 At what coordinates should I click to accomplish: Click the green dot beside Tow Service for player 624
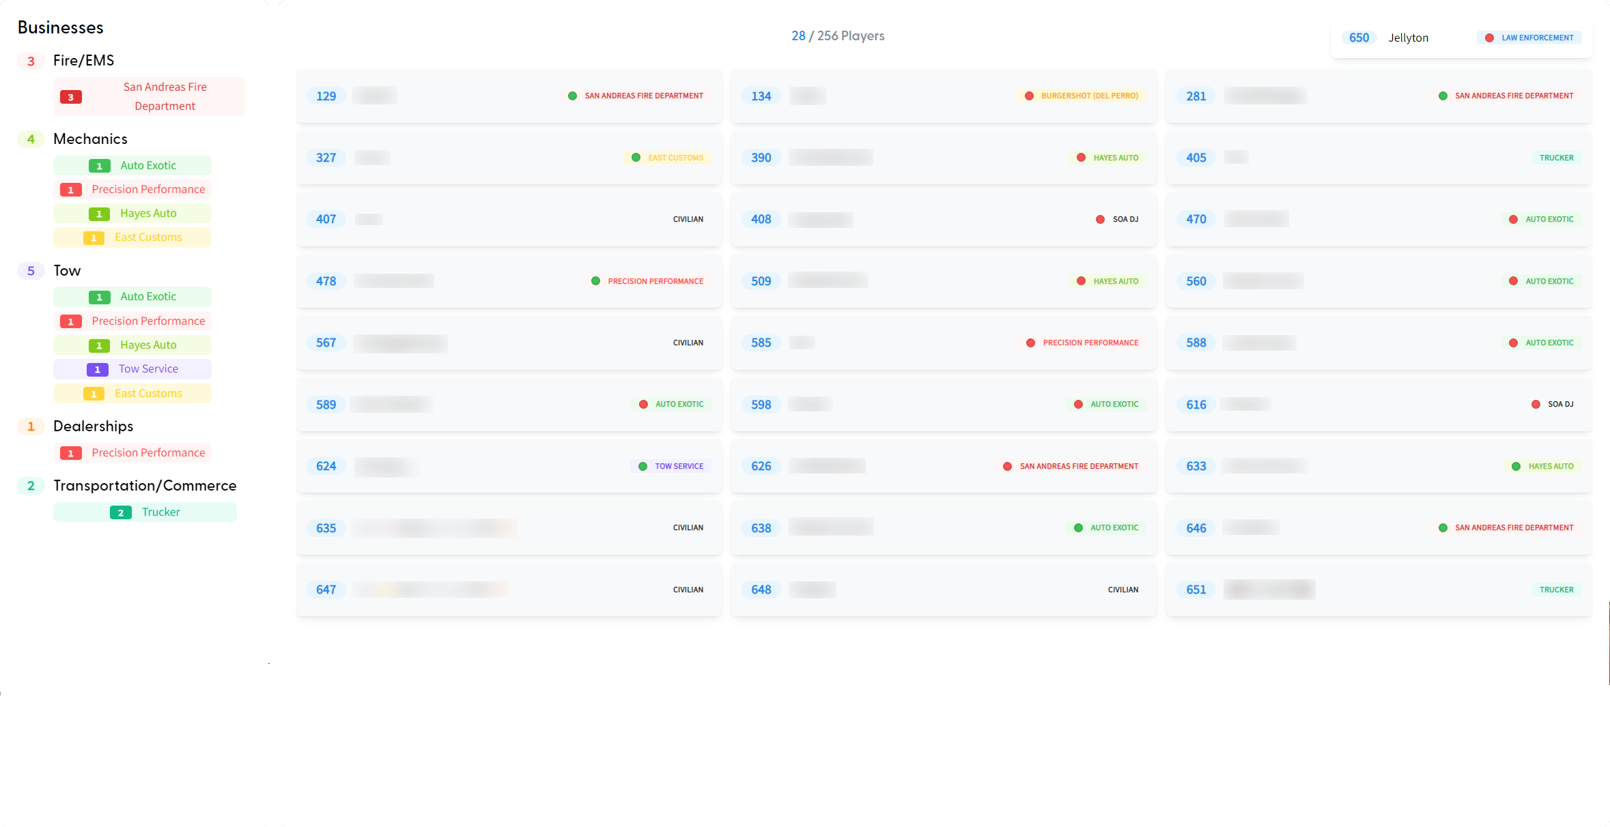click(x=642, y=467)
